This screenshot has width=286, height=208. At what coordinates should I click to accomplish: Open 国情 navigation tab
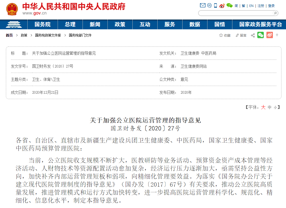220,24
